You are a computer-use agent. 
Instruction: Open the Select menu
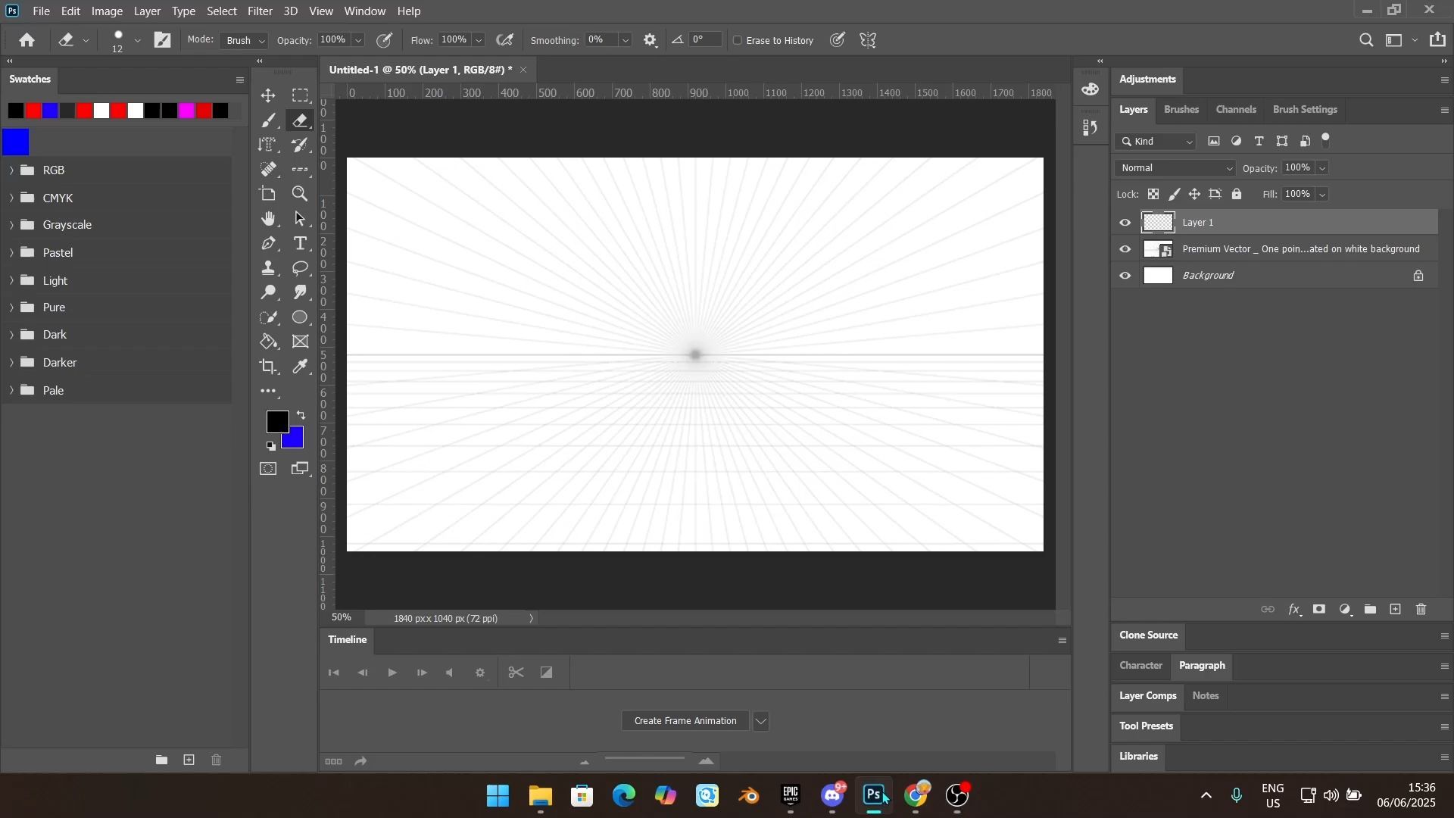[x=222, y=11]
